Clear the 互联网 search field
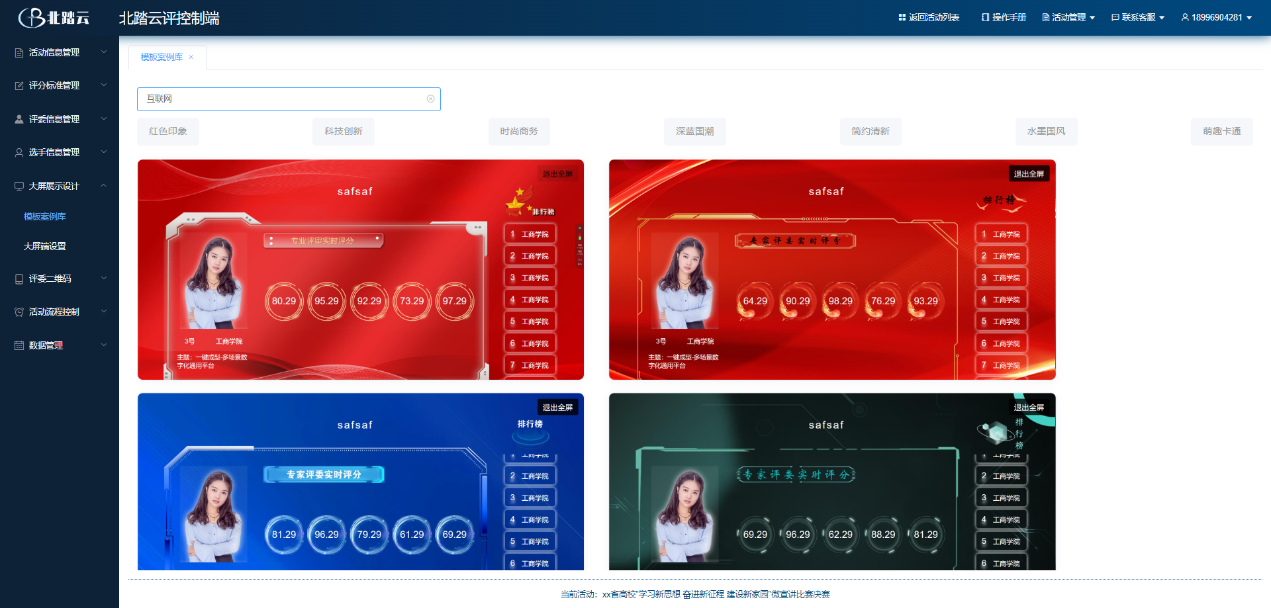 point(430,99)
